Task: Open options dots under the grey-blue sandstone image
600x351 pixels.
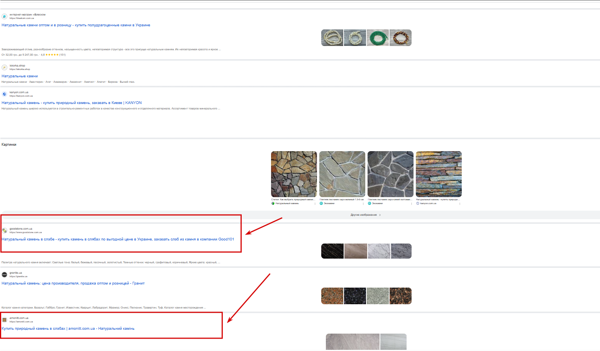Action: pyautogui.click(x=412, y=203)
